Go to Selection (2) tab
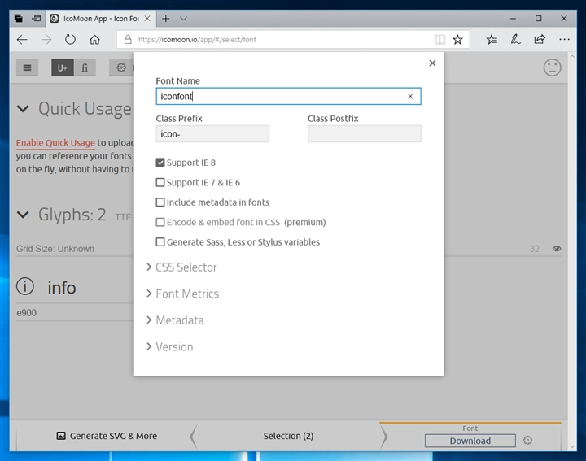586x461 pixels. tap(288, 436)
